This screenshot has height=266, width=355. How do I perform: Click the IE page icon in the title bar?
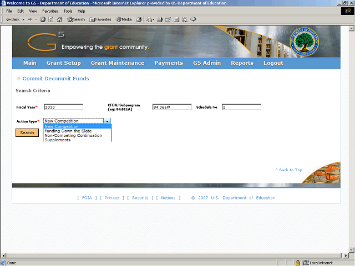(3, 3)
